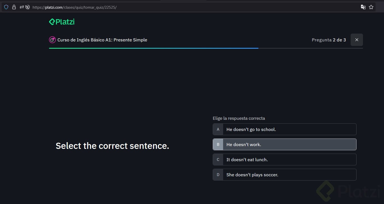This screenshot has width=384, height=204.
Task: Click the tracking protection shield icon
Action: pyautogui.click(x=6, y=7)
